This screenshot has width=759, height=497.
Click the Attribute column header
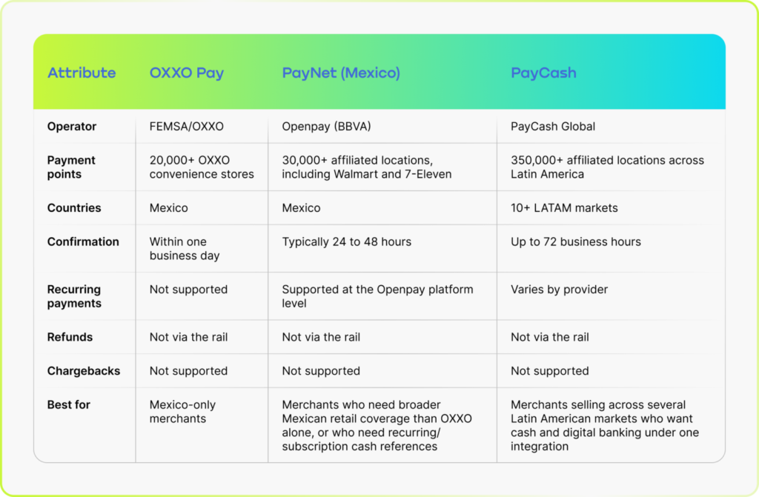(x=82, y=73)
